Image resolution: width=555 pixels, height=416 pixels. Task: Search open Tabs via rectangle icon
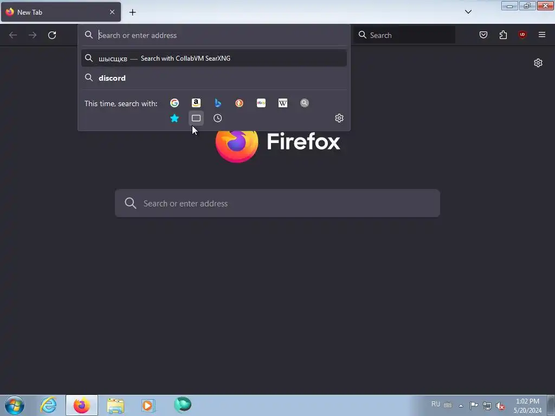196,118
